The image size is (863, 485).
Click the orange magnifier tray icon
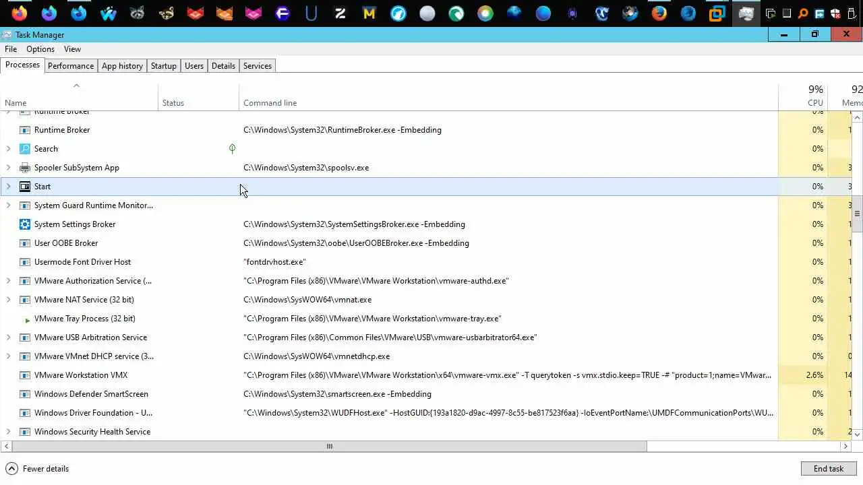coord(803,13)
